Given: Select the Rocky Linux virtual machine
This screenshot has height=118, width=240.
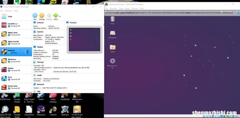Looking at the screenshot, I should tap(16, 87).
